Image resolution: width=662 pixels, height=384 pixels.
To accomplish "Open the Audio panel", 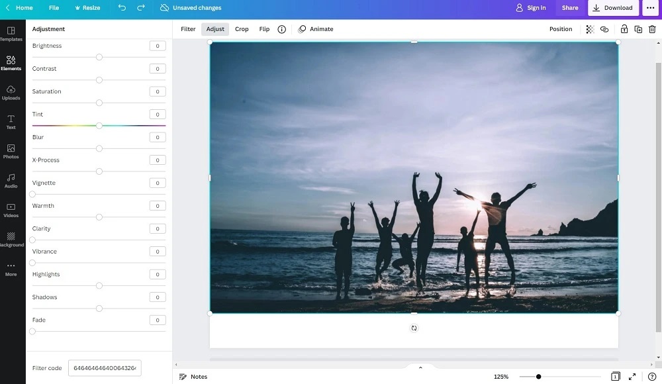I will pos(11,180).
